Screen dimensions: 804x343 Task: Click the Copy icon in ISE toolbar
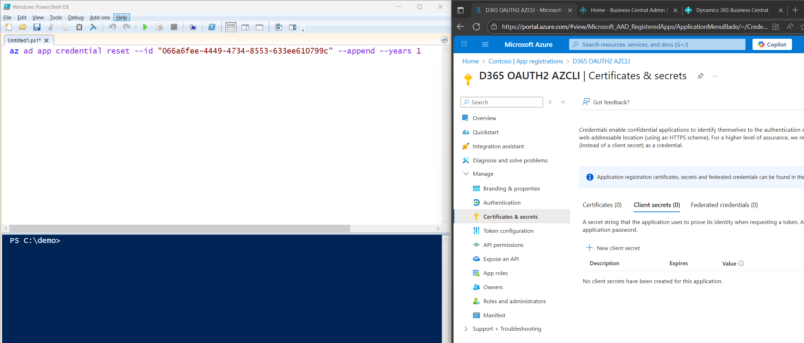tap(65, 27)
